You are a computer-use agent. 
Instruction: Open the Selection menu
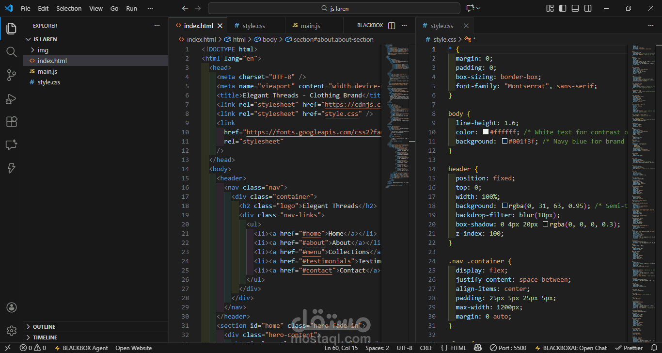[69, 8]
